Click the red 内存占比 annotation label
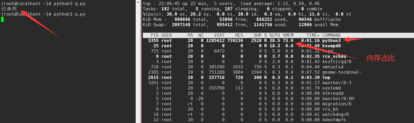Viewport: 414px width, 123px height. (x=380, y=58)
